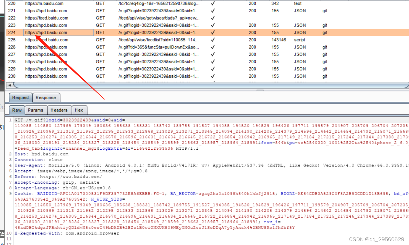This screenshot has width=409, height=245.
Task: Click the getwiseafdads URL in row 222
Action: point(159,18)
